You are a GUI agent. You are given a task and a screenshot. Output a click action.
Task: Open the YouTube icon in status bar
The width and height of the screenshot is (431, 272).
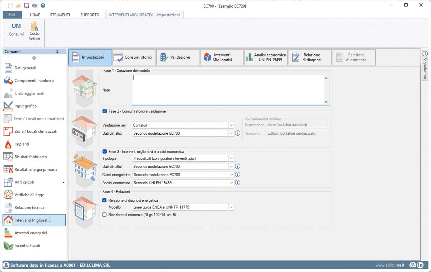coord(412,265)
